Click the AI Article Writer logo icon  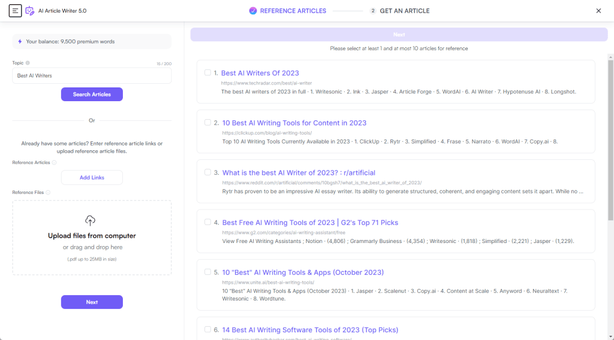click(30, 11)
